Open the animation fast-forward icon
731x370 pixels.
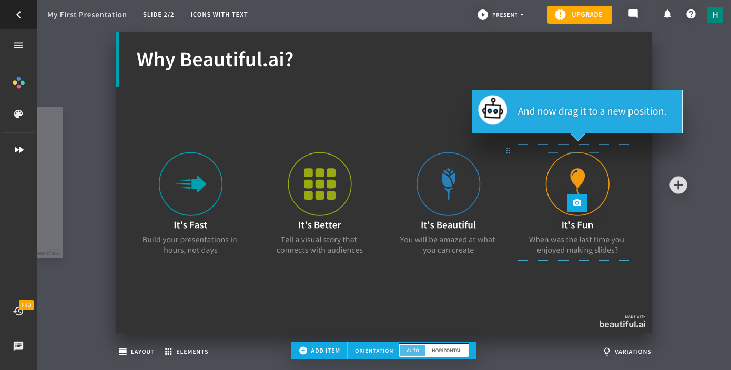click(x=19, y=150)
